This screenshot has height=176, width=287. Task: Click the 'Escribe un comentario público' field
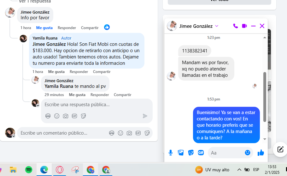point(62,133)
